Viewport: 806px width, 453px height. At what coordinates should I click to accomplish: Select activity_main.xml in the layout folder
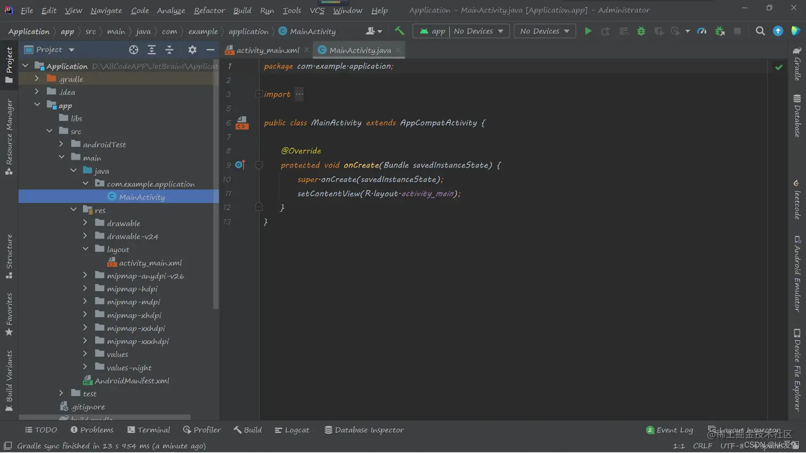click(144, 262)
